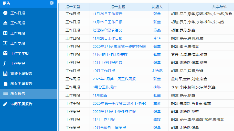This screenshot has width=234, height=131.
Task: Click the T icon for 工作季报
Action: tap(5, 43)
